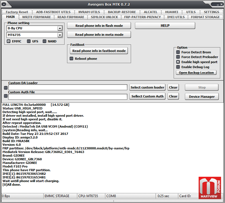
Task: Tick the Enable Debug Log checkbox
Action: pyautogui.click(x=178, y=67)
